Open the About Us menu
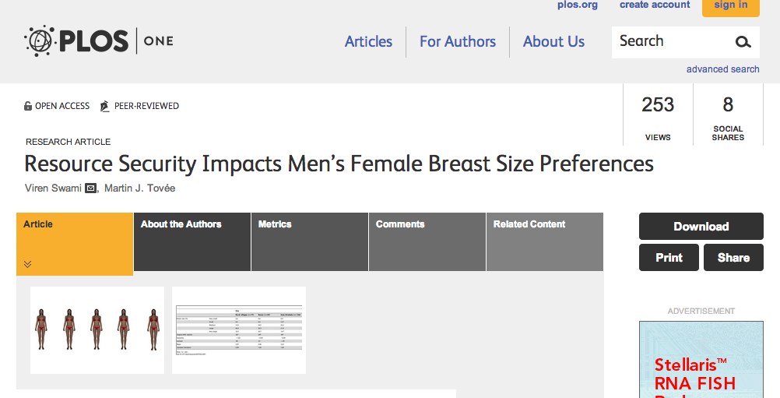Screen dimensions: 780x398 pyautogui.click(x=553, y=41)
